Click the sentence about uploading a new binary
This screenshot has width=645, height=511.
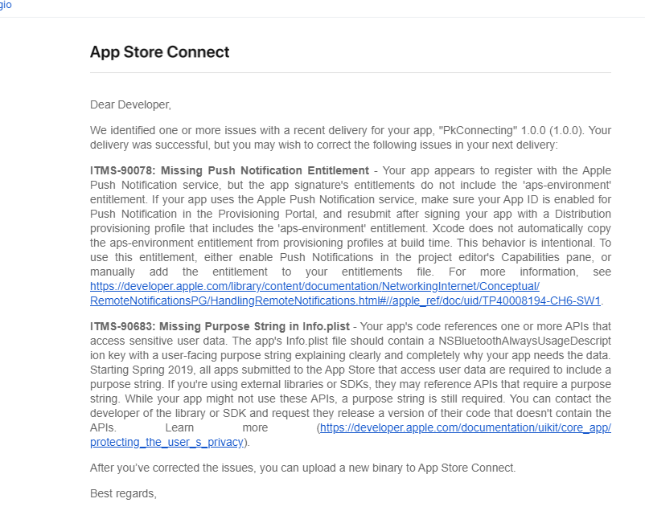coord(302,467)
